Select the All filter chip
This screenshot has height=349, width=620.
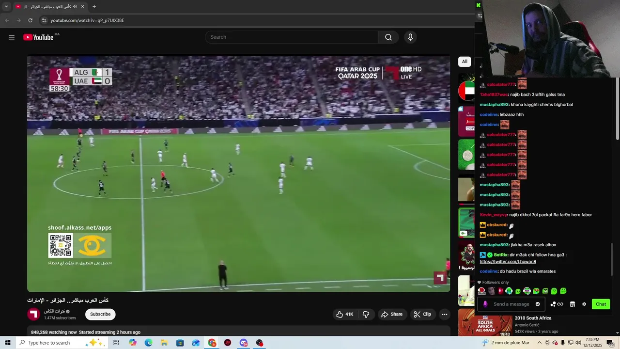click(465, 62)
